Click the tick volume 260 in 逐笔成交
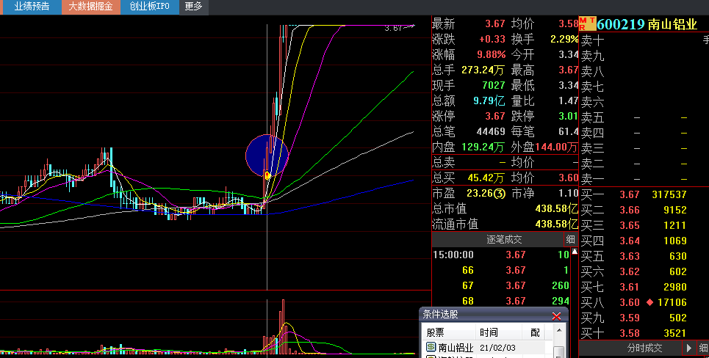The height and width of the screenshot is (358, 709). (561, 285)
